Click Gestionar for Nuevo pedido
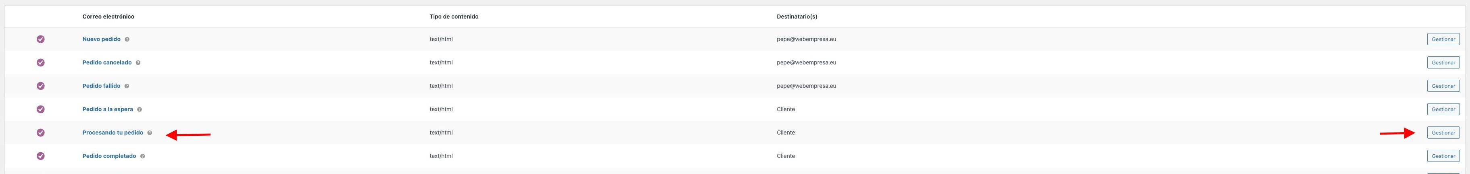1470x174 pixels. click(1443, 39)
